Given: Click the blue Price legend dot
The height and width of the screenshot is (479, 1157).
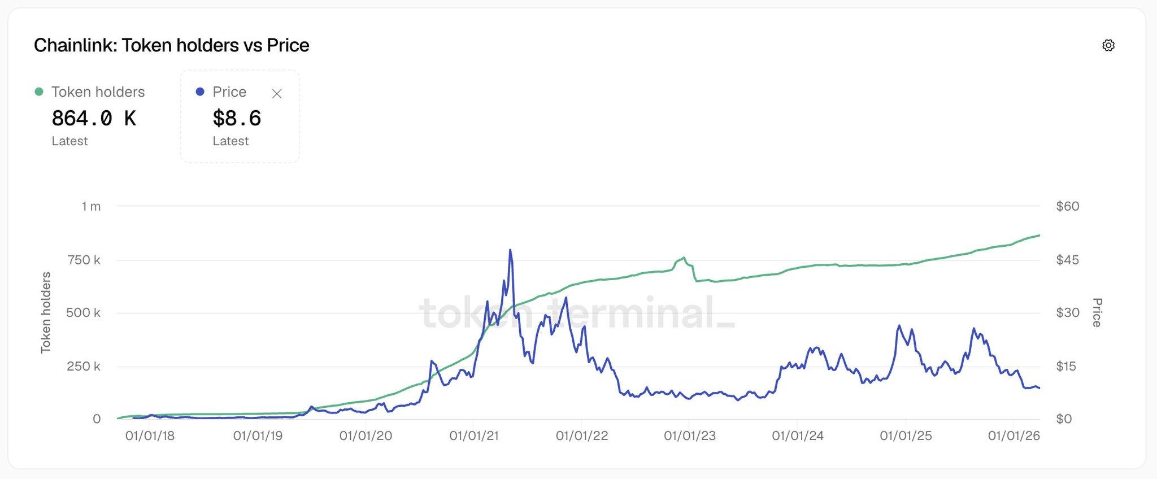Looking at the screenshot, I should click(200, 92).
